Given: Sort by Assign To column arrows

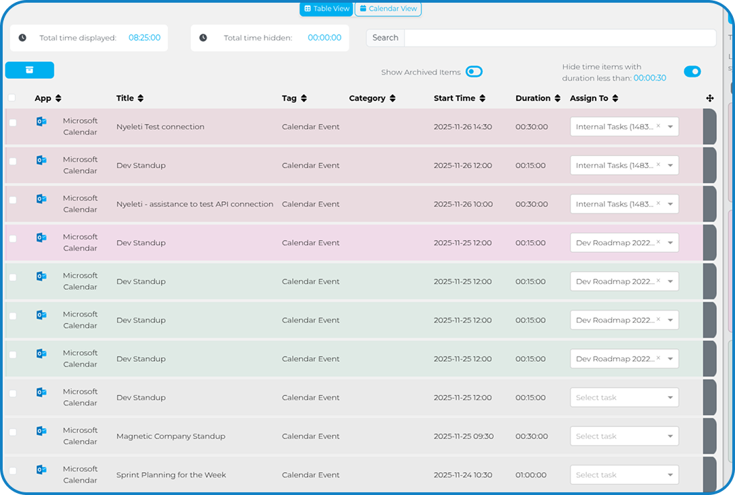Looking at the screenshot, I should (615, 98).
